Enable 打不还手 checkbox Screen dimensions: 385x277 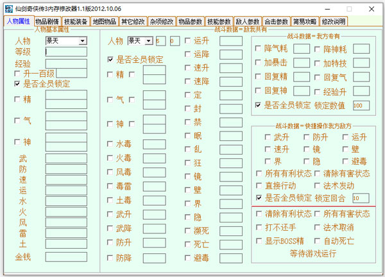259,228
